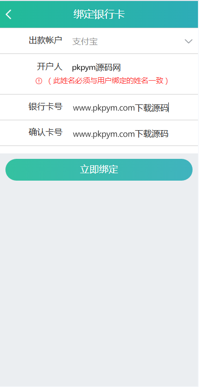Go back using the header arrow
The image size is (199, 387).
pyautogui.click(x=8, y=14)
